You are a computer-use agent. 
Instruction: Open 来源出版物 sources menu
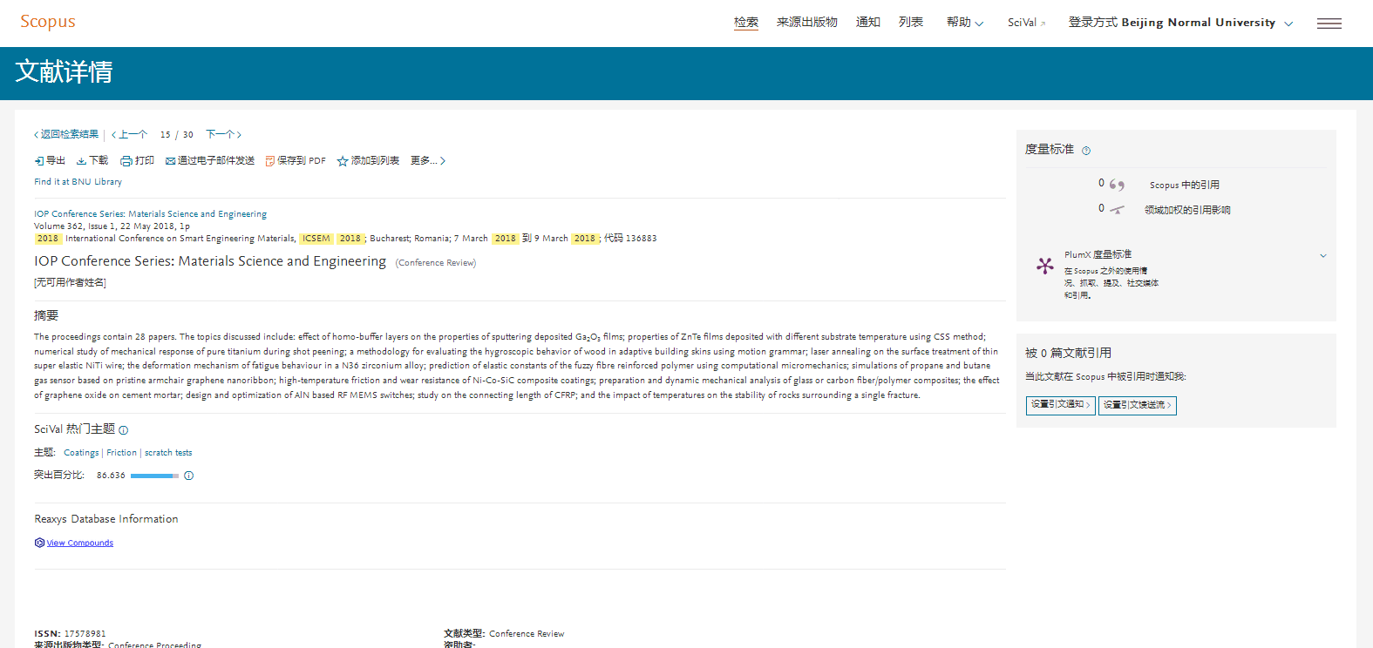tap(807, 23)
